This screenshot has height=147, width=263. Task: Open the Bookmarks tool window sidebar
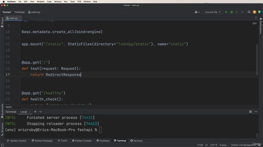(2, 111)
